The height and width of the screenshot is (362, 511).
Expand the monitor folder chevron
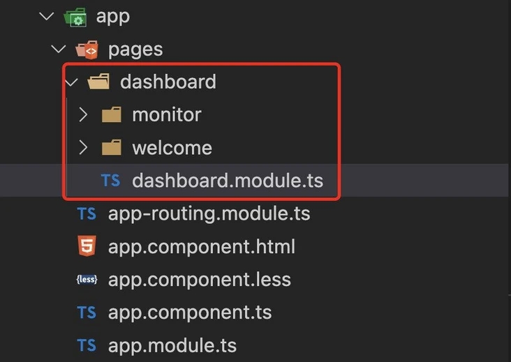(x=83, y=114)
